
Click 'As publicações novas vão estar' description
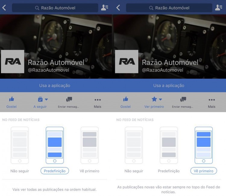(168, 189)
